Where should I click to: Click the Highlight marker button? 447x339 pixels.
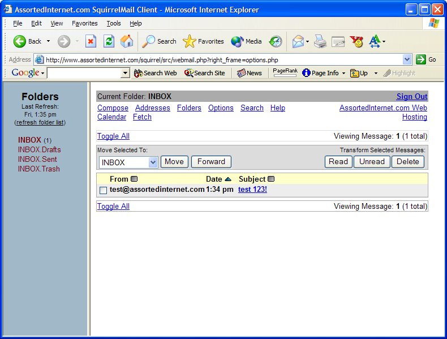coord(399,73)
